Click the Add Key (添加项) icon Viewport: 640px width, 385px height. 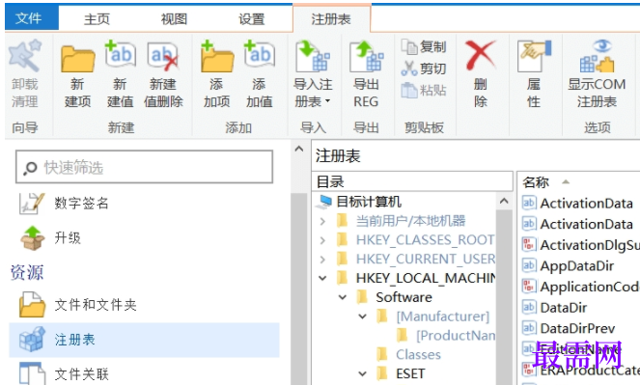coord(216,56)
